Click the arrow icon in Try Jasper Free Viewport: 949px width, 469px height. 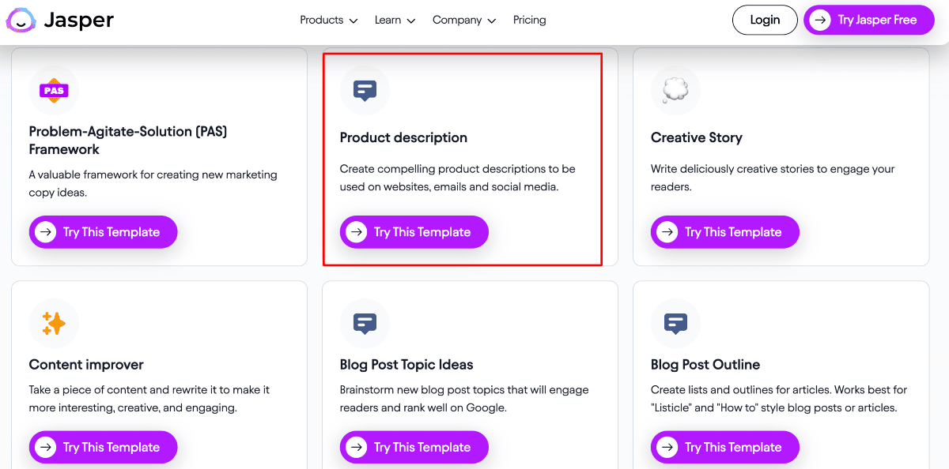tap(821, 21)
